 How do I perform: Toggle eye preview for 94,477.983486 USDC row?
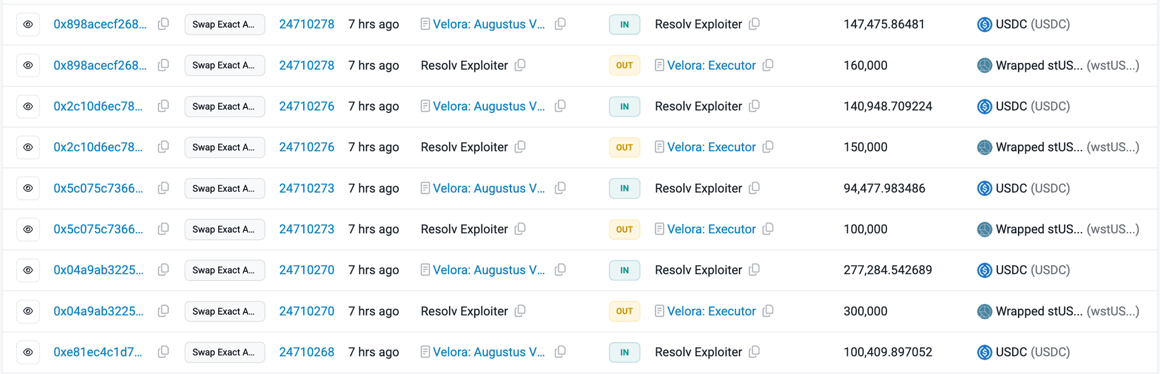(28, 189)
